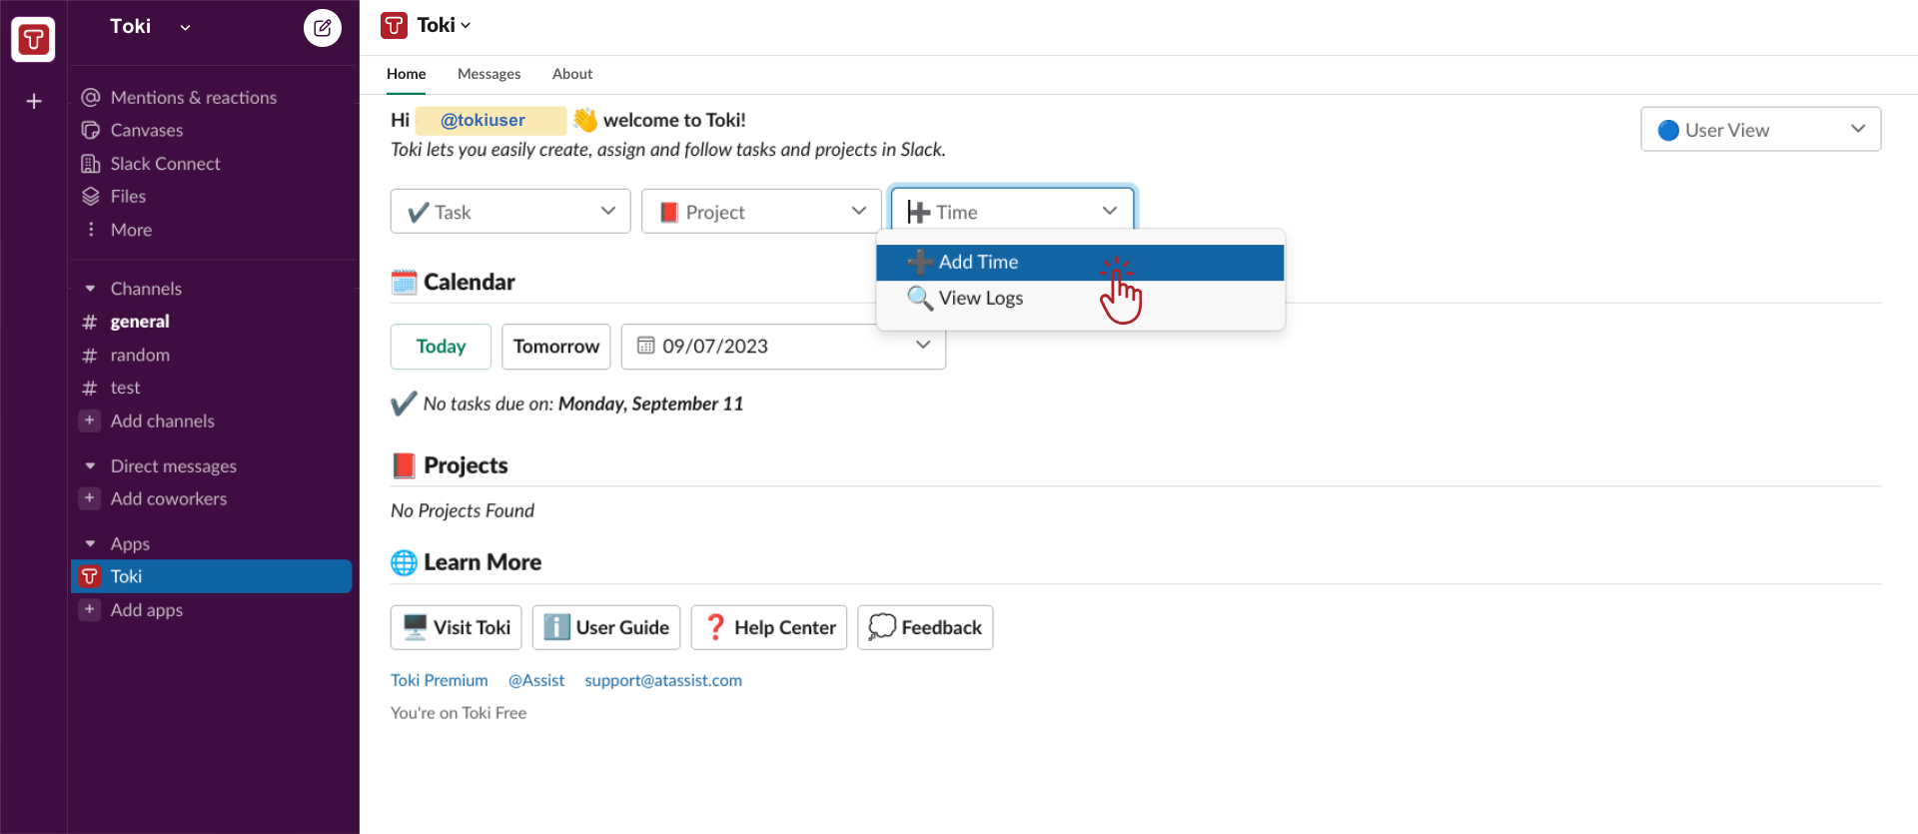Collapse the Channels section
The image size is (1918, 834).
click(90, 289)
